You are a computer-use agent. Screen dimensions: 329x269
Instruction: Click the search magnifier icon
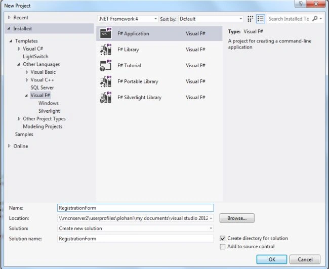pyautogui.click(x=315, y=19)
